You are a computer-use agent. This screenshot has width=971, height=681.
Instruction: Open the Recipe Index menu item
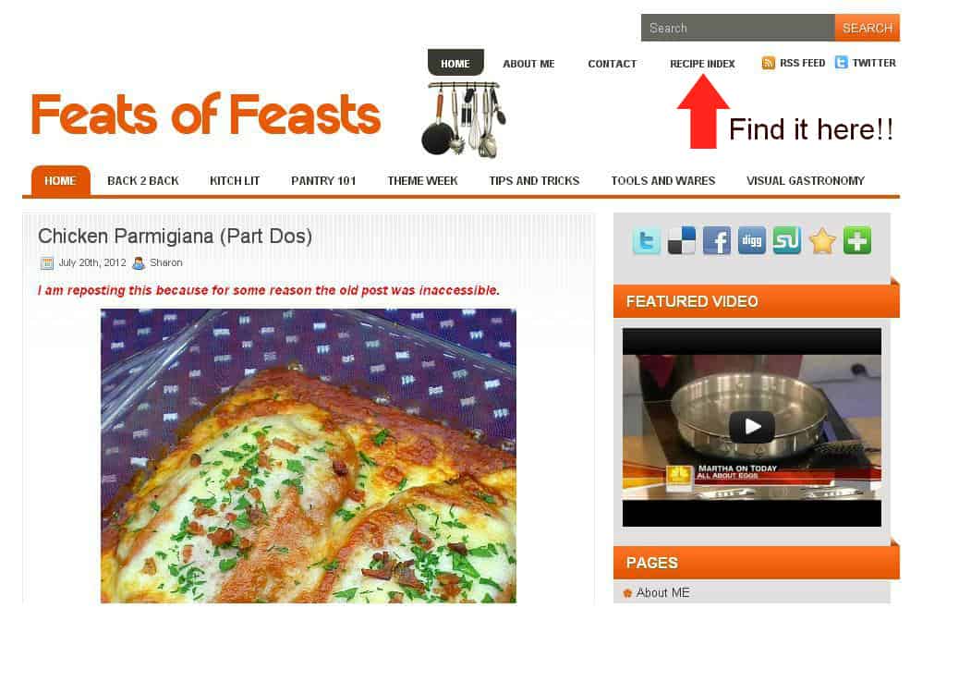[x=702, y=64]
